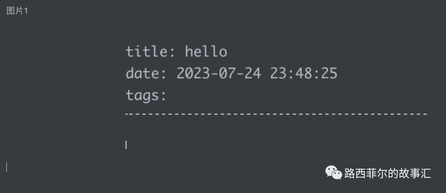Click the day 24 in the date
Screen dimensions: 446x193
pyautogui.click(x=253, y=73)
